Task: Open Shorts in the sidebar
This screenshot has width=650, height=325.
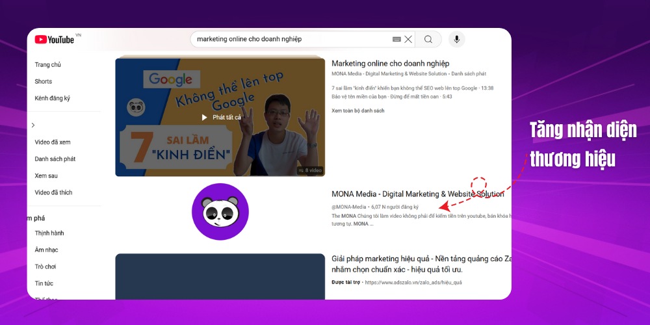Action: (x=44, y=81)
